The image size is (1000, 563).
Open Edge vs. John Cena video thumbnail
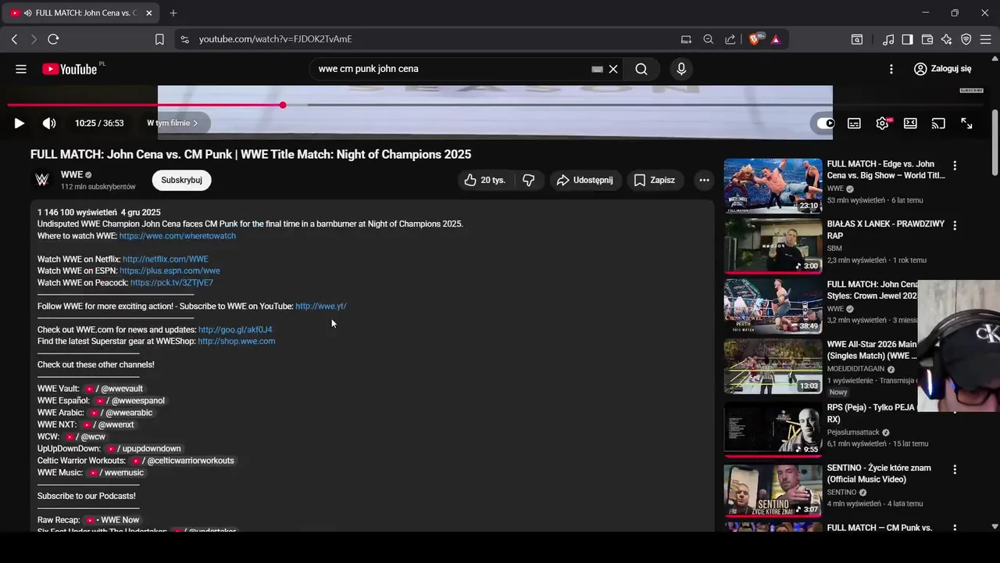click(773, 186)
